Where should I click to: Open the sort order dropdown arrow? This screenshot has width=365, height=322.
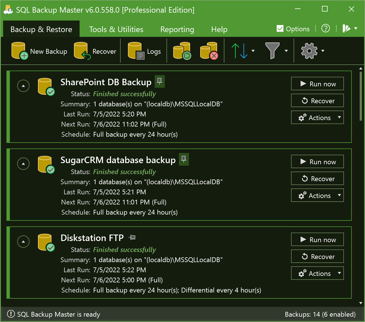(253, 51)
